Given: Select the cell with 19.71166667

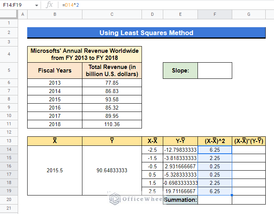Looking at the screenshot, I should click(180, 191).
